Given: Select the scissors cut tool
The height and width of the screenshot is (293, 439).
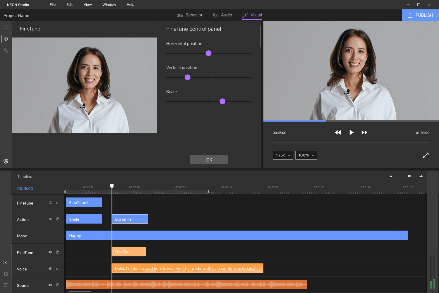Looking at the screenshot, I should [x=6, y=263].
